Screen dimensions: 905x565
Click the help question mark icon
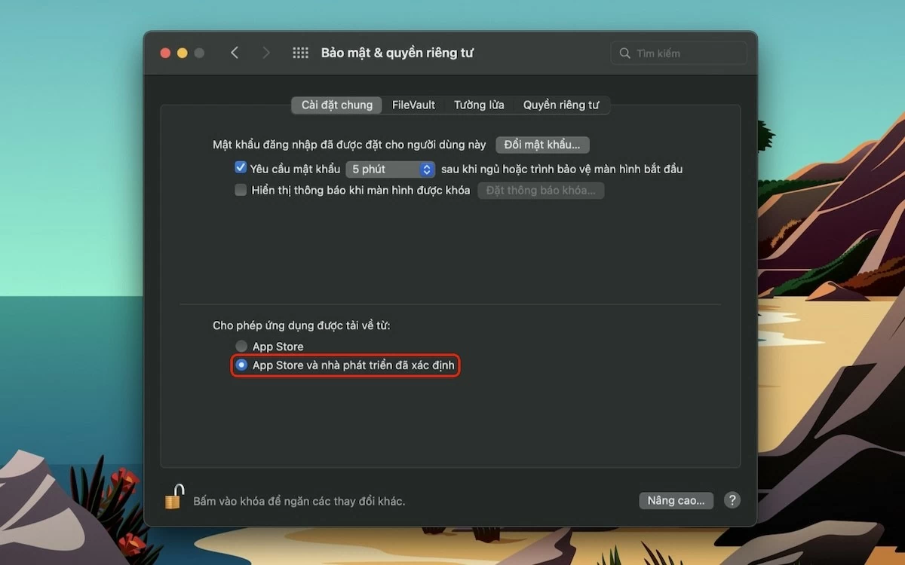(x=731, y=499)
